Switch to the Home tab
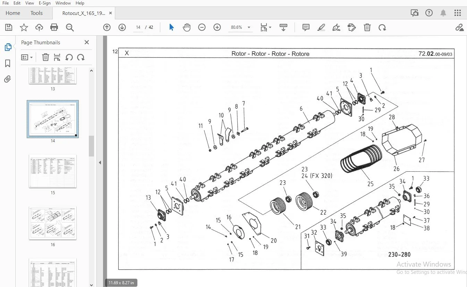 click(13, 13)
